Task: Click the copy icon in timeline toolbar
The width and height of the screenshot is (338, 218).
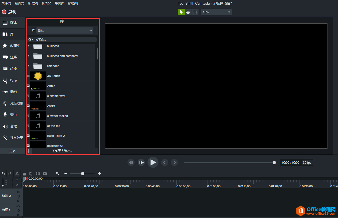Action: pyautogui.click(x=24, y=173)
